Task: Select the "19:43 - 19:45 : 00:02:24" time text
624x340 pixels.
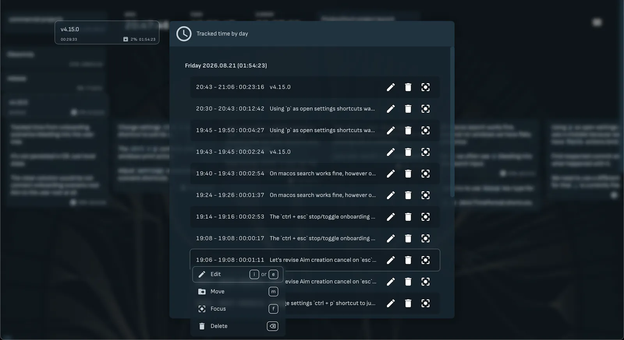Action: [230, 152]
